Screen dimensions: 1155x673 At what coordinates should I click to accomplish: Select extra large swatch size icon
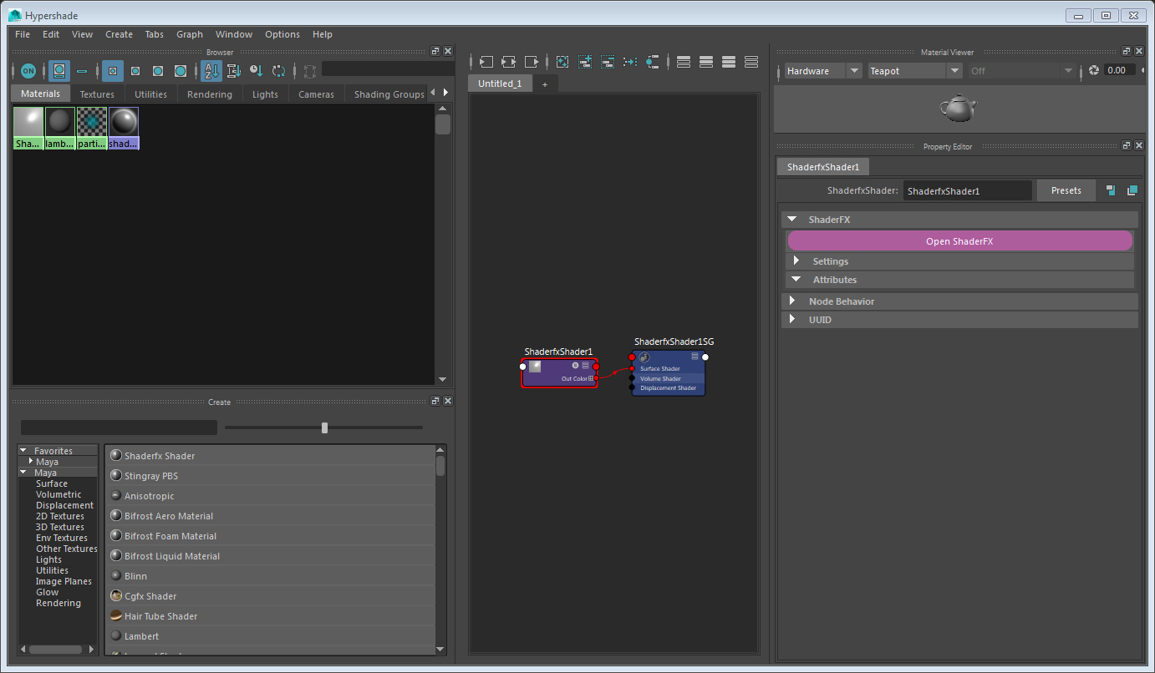[x=181, y=71]
